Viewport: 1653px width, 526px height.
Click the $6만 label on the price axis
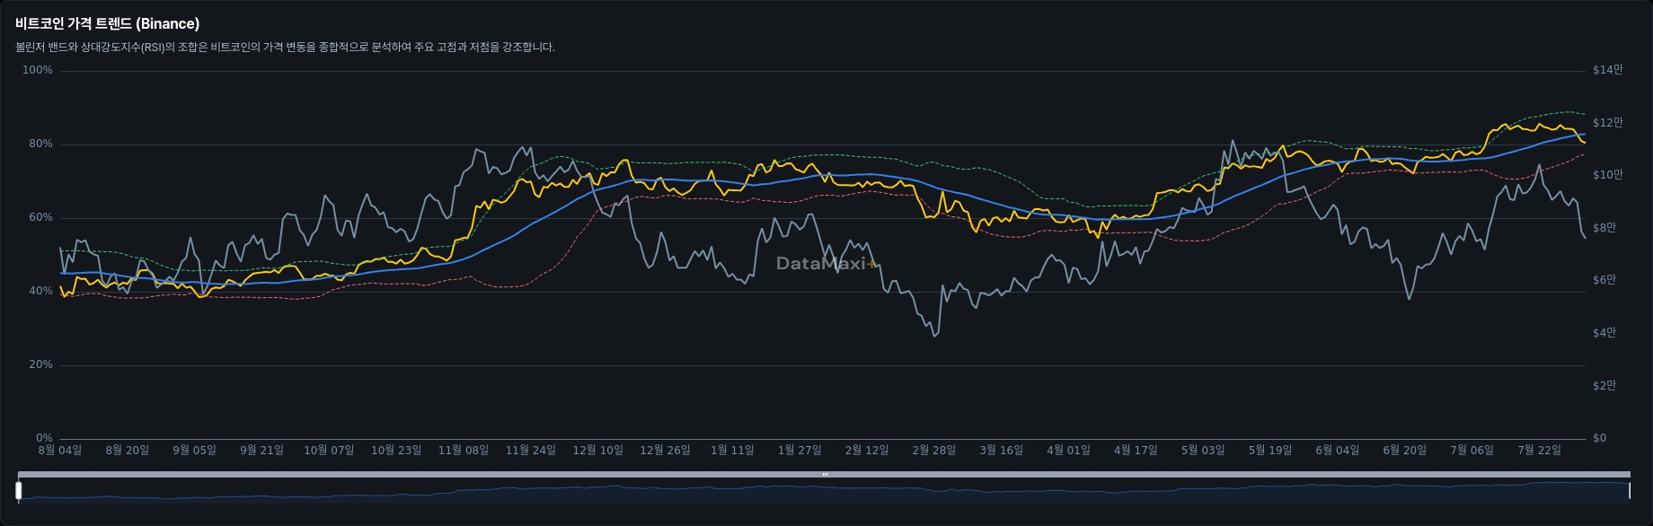click(x=1604, y=280)
